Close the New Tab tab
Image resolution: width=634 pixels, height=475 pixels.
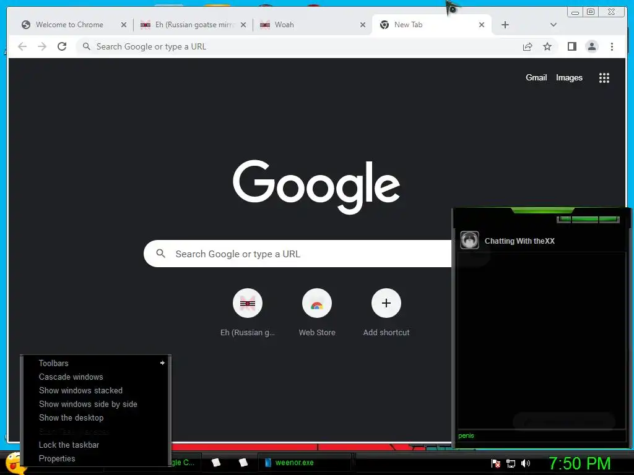pyautogui.click(x=482, y=25)
